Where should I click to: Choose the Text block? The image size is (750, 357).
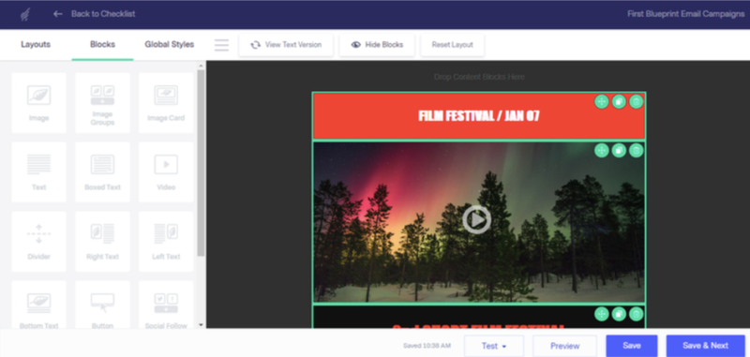tap(38, 172)
